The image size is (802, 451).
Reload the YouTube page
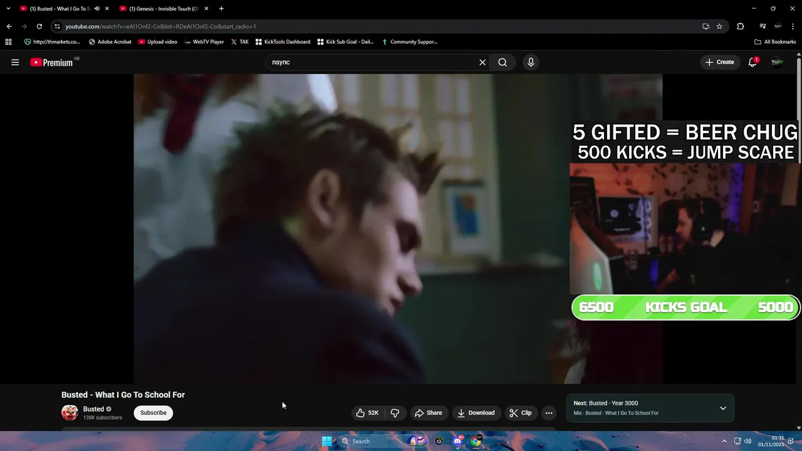tap(39, 26)
